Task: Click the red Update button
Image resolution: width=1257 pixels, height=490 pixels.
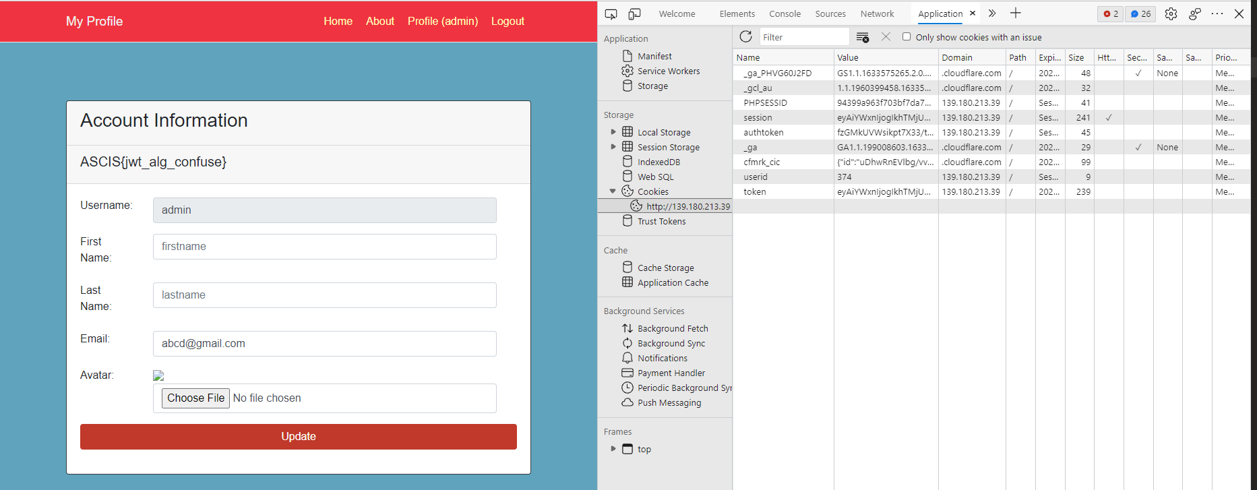Action: coord(299,436)
